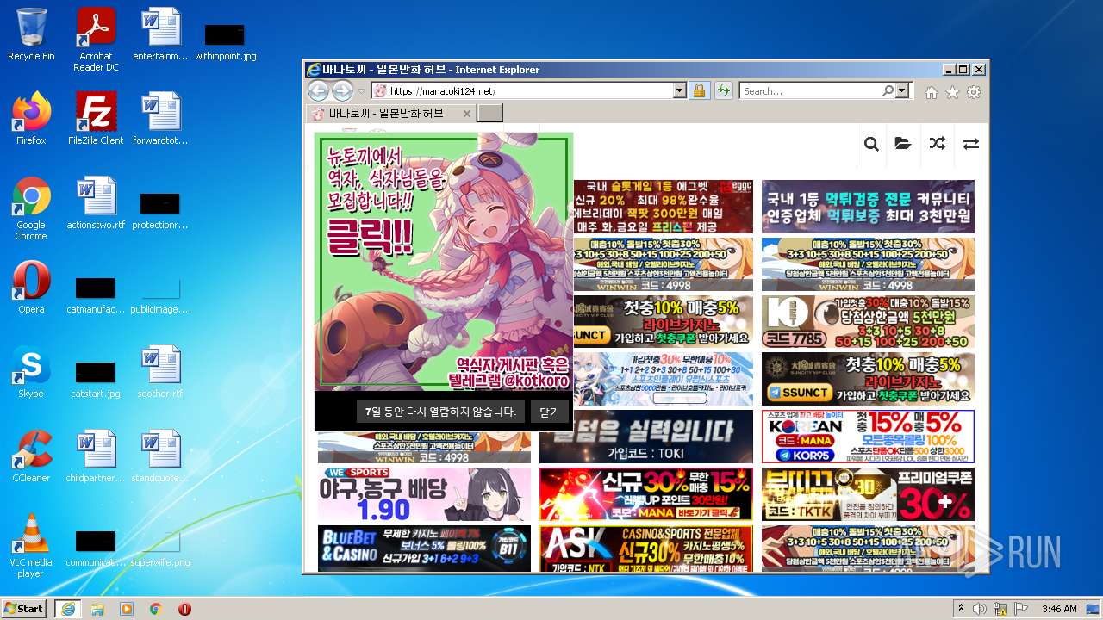Select the 마나토끼 browser tab
Screen dimensions: 1103x620
pos(389,113)
